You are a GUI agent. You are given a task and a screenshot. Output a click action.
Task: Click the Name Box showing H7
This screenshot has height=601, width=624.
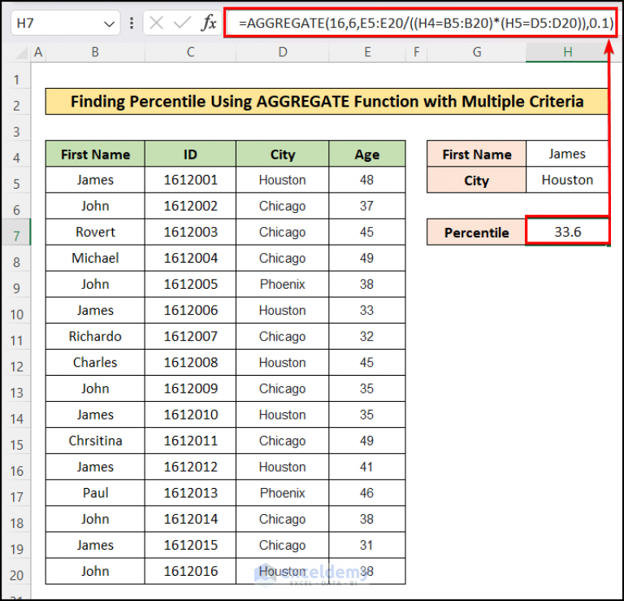(x=66, y=23)
